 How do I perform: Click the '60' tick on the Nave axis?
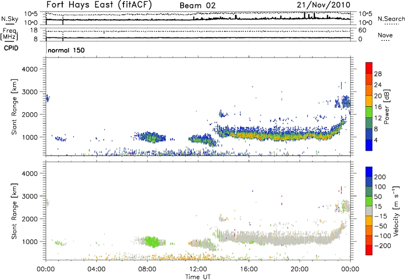click(x=362, y=30)
